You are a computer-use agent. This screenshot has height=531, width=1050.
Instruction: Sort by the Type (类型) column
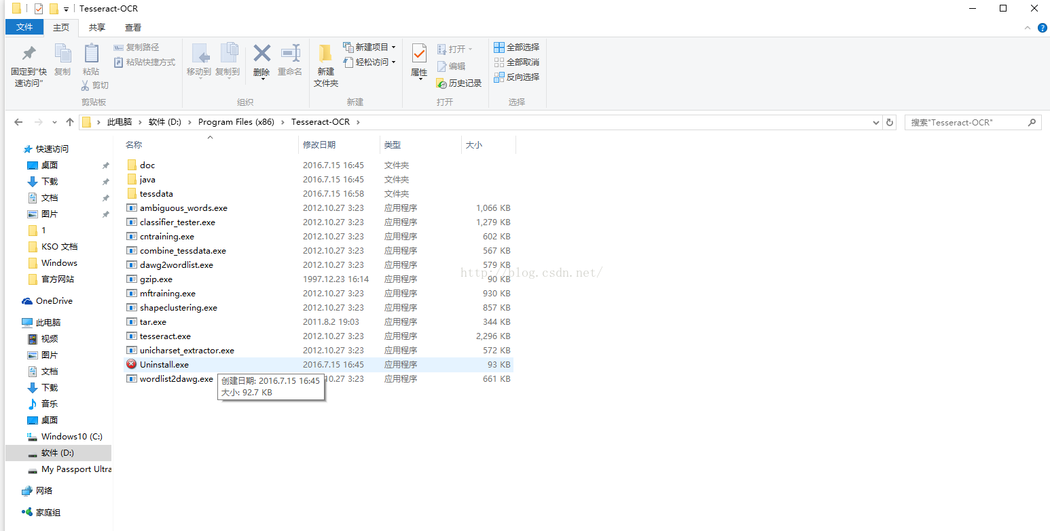point(393,145)
